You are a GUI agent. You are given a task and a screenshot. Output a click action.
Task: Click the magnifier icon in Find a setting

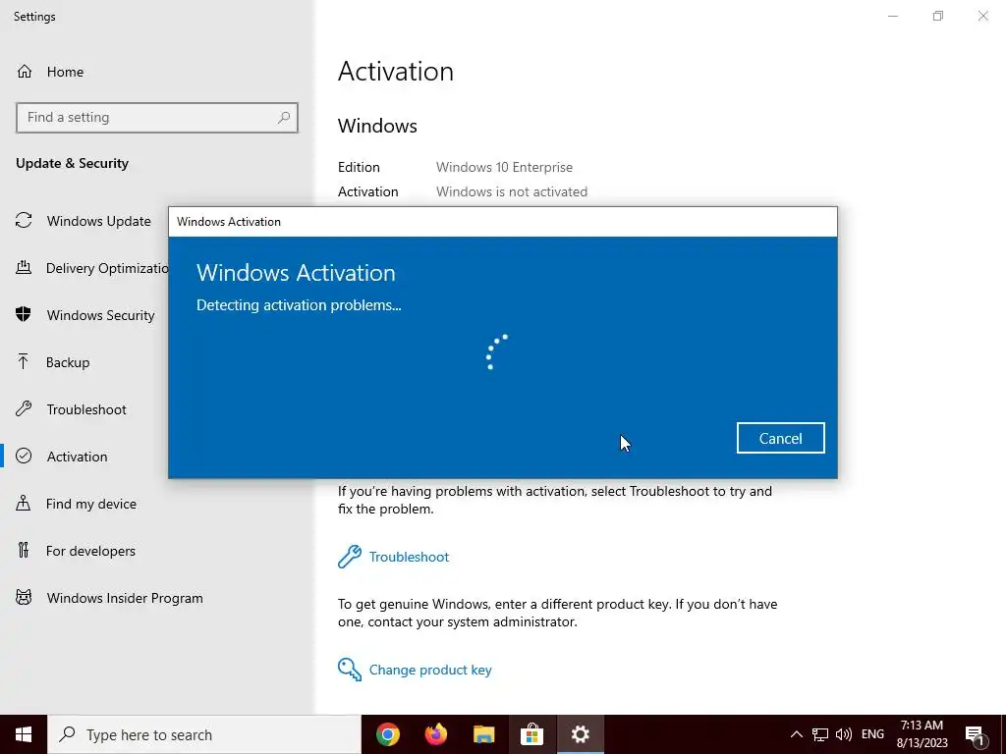click(284, 118)
